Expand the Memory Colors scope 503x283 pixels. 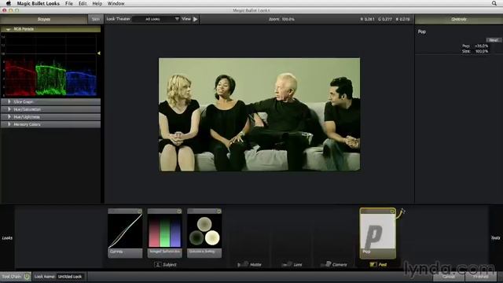pos(9,124)
